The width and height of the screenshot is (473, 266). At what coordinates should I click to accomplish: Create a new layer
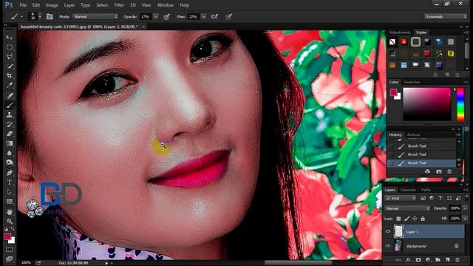point(448,259)
